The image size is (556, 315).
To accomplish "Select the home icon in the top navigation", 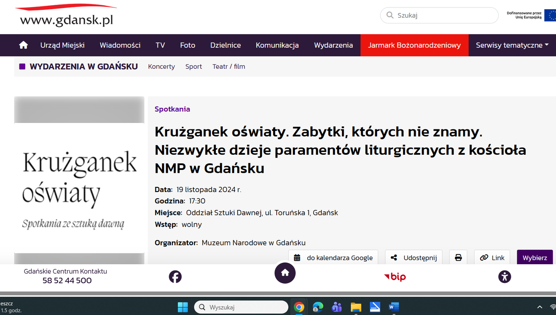I will tap(23, 45).
